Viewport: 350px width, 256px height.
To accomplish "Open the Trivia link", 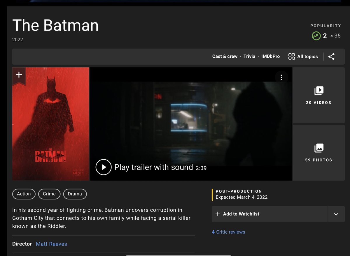I will point(249,57).
